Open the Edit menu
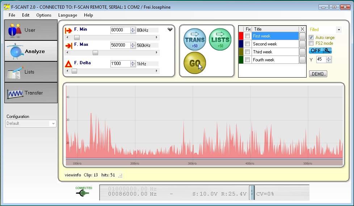The image size is (354, 206). [26, 15]
